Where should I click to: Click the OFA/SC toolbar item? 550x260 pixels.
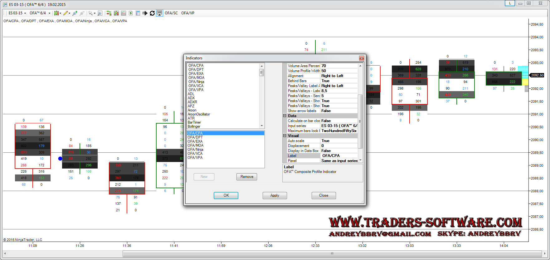point(171,13)
